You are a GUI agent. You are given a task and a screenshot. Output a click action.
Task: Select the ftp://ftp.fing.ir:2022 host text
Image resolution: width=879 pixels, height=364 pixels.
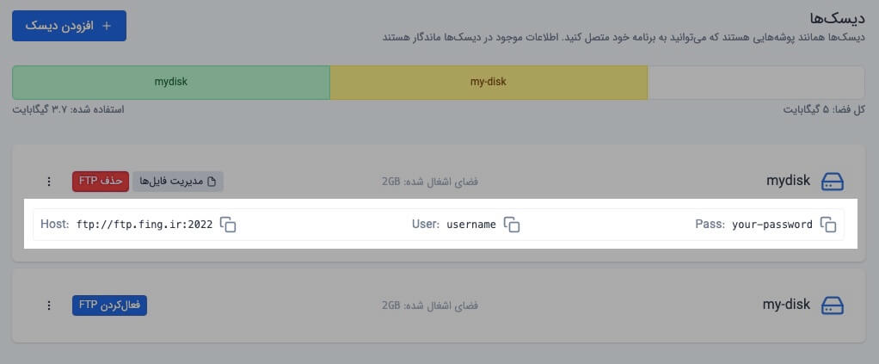tap(144, 225)
